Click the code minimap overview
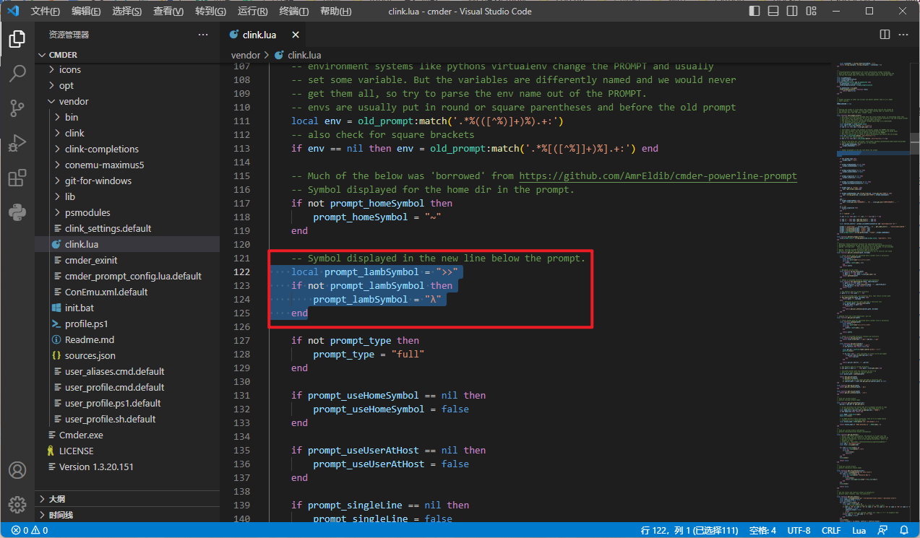 [x=873, y=292]
